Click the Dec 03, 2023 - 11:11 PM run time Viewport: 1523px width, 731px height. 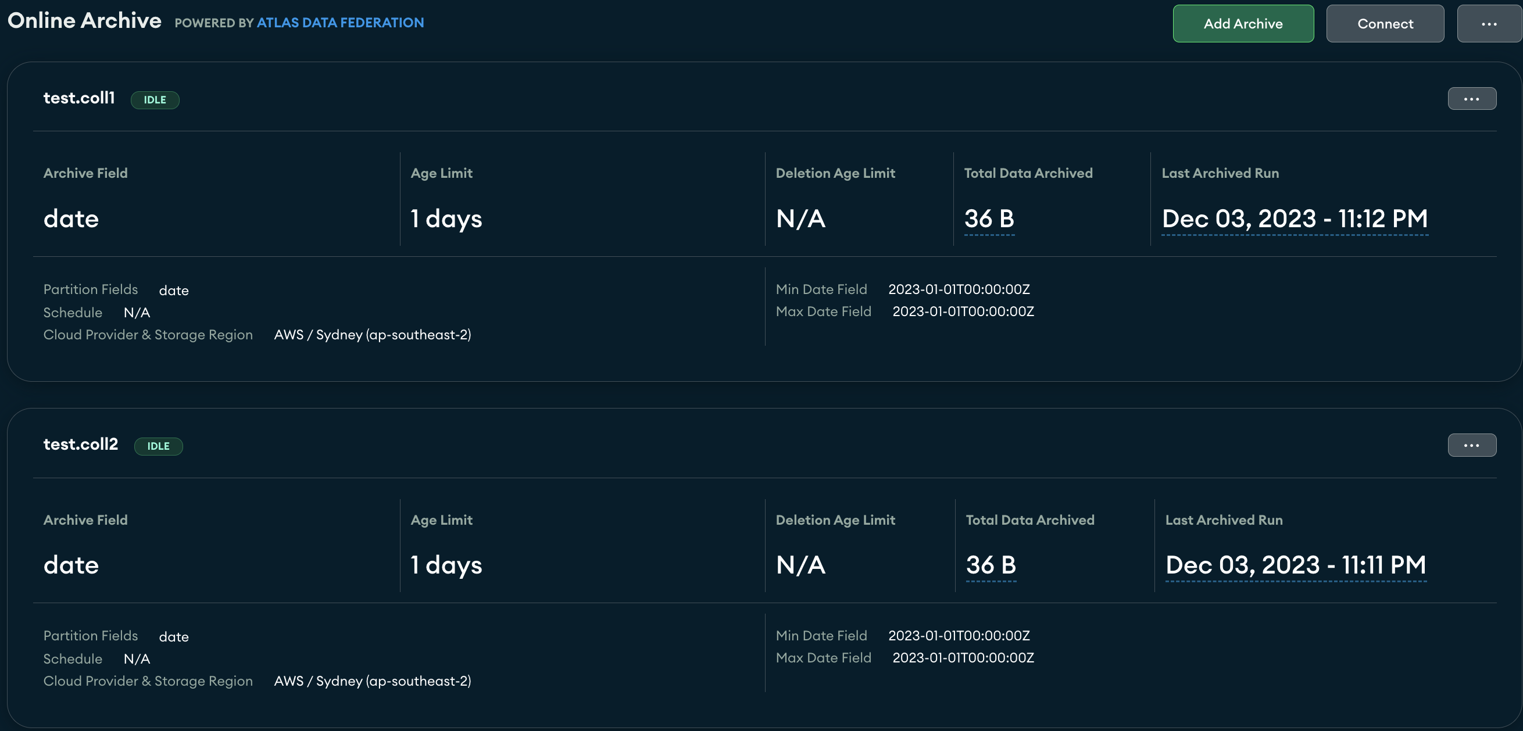click(1295, 565)
